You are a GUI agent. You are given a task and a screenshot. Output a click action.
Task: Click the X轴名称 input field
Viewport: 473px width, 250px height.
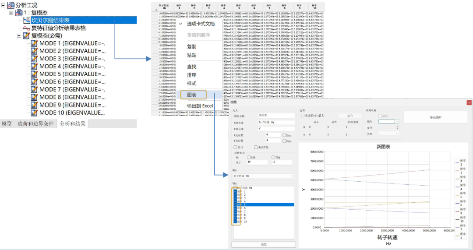(276, 123)
